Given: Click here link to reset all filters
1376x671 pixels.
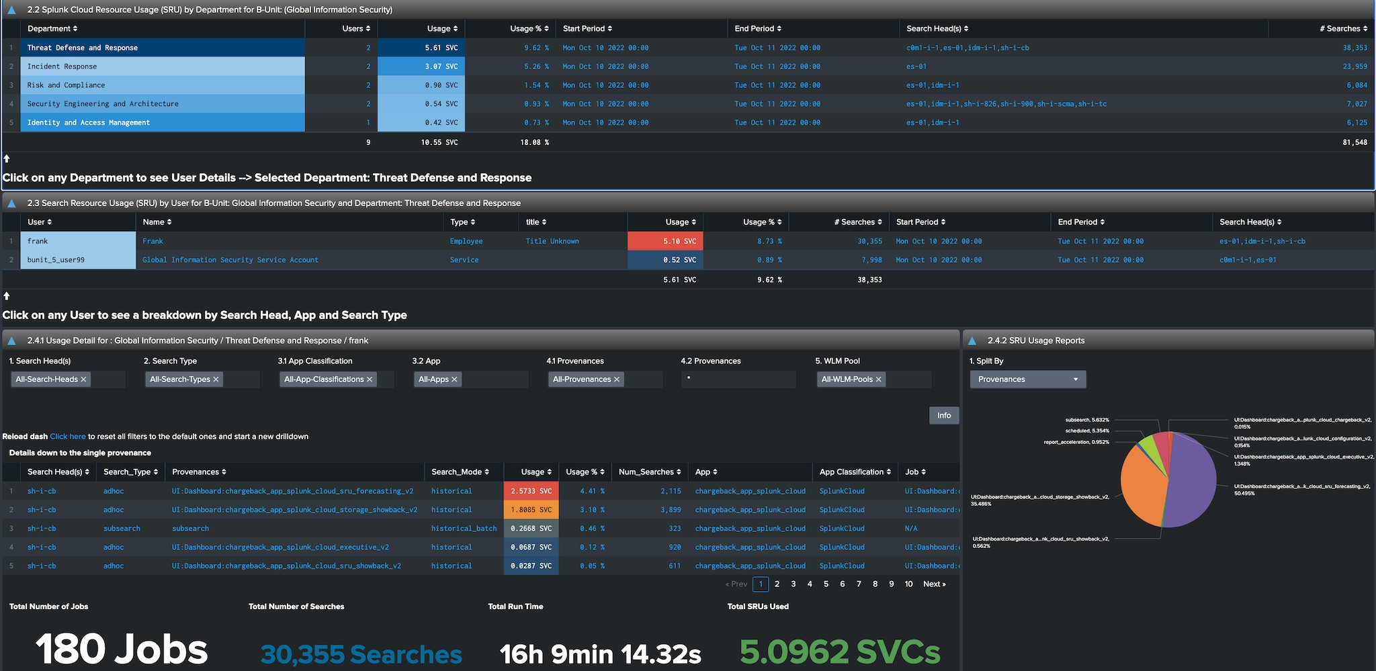Looking at the screenshot, I should [68, 437].
